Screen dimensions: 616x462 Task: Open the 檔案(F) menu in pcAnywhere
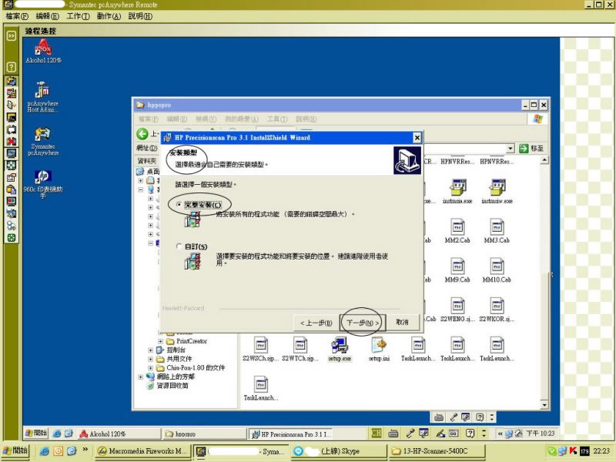[x=17, y=16]
